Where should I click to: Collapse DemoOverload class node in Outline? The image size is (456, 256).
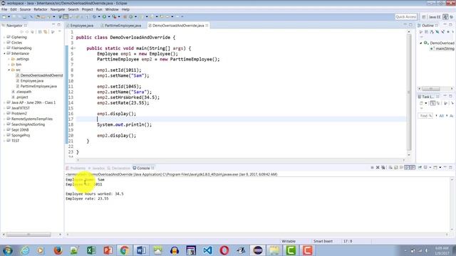tap(421, 43)
